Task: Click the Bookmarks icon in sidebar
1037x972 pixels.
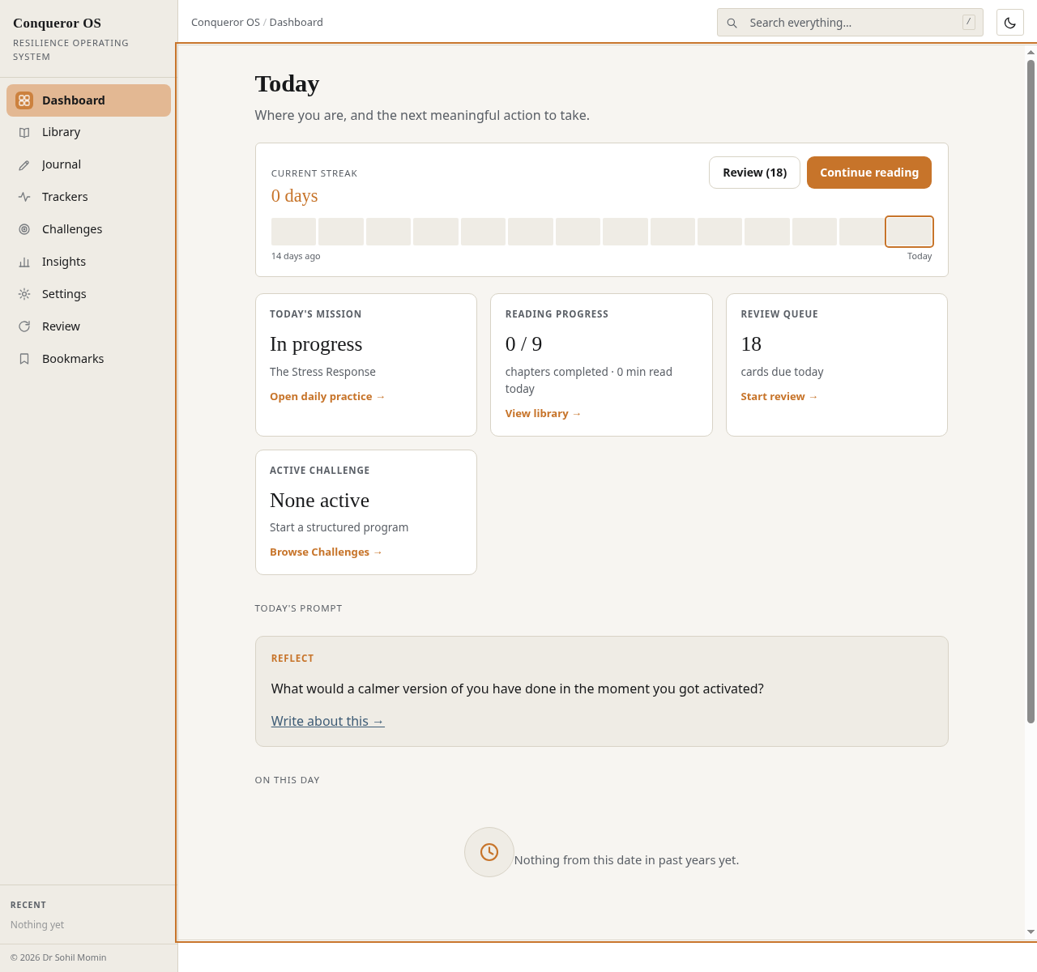Action: pos(24,359)
